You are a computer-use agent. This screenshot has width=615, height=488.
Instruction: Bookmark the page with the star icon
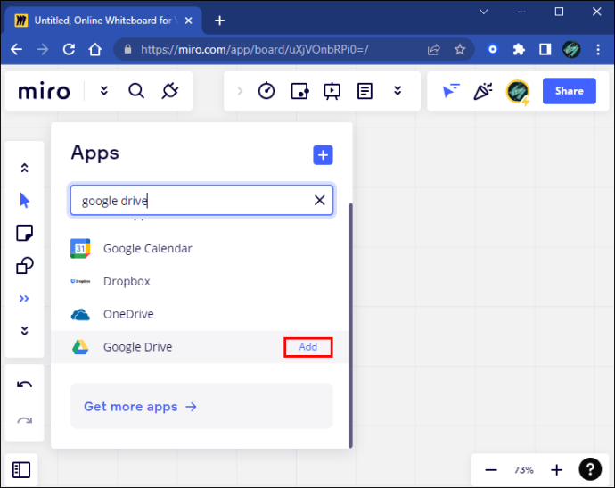pos(460,49)
